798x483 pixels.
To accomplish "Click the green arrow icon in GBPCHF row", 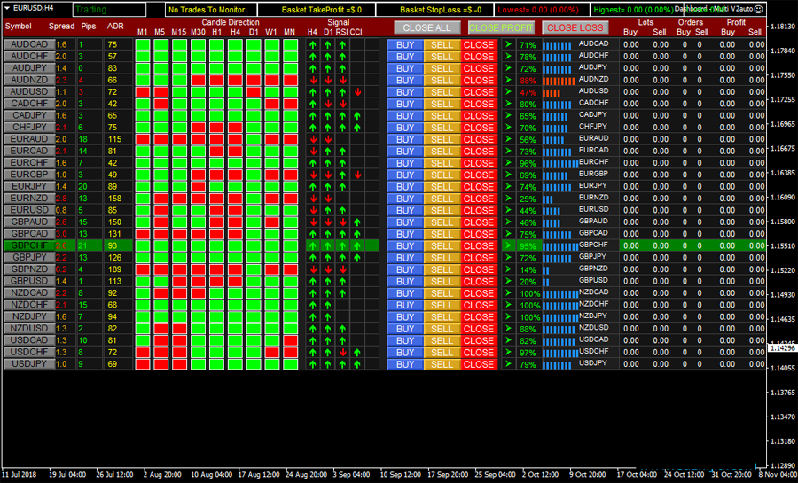I will [508, 245].
